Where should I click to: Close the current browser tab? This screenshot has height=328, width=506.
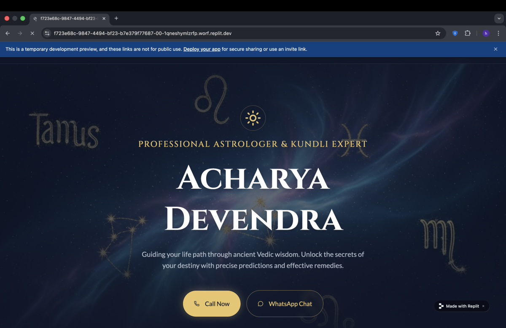coord(104,19)
